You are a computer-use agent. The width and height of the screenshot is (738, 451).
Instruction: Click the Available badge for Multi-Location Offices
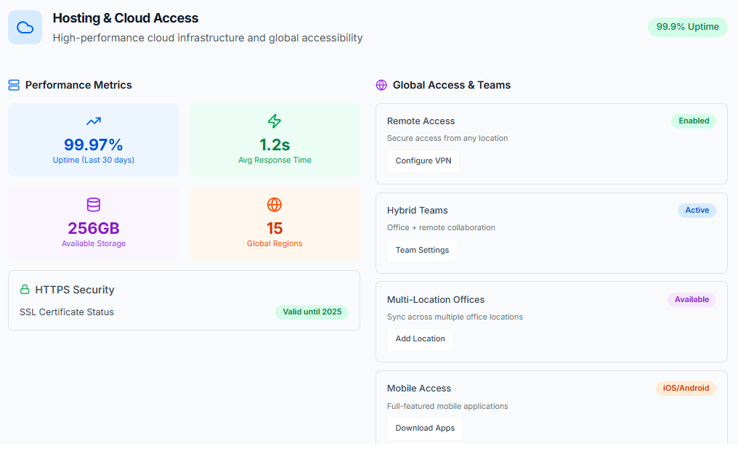[x=692, y=299]
